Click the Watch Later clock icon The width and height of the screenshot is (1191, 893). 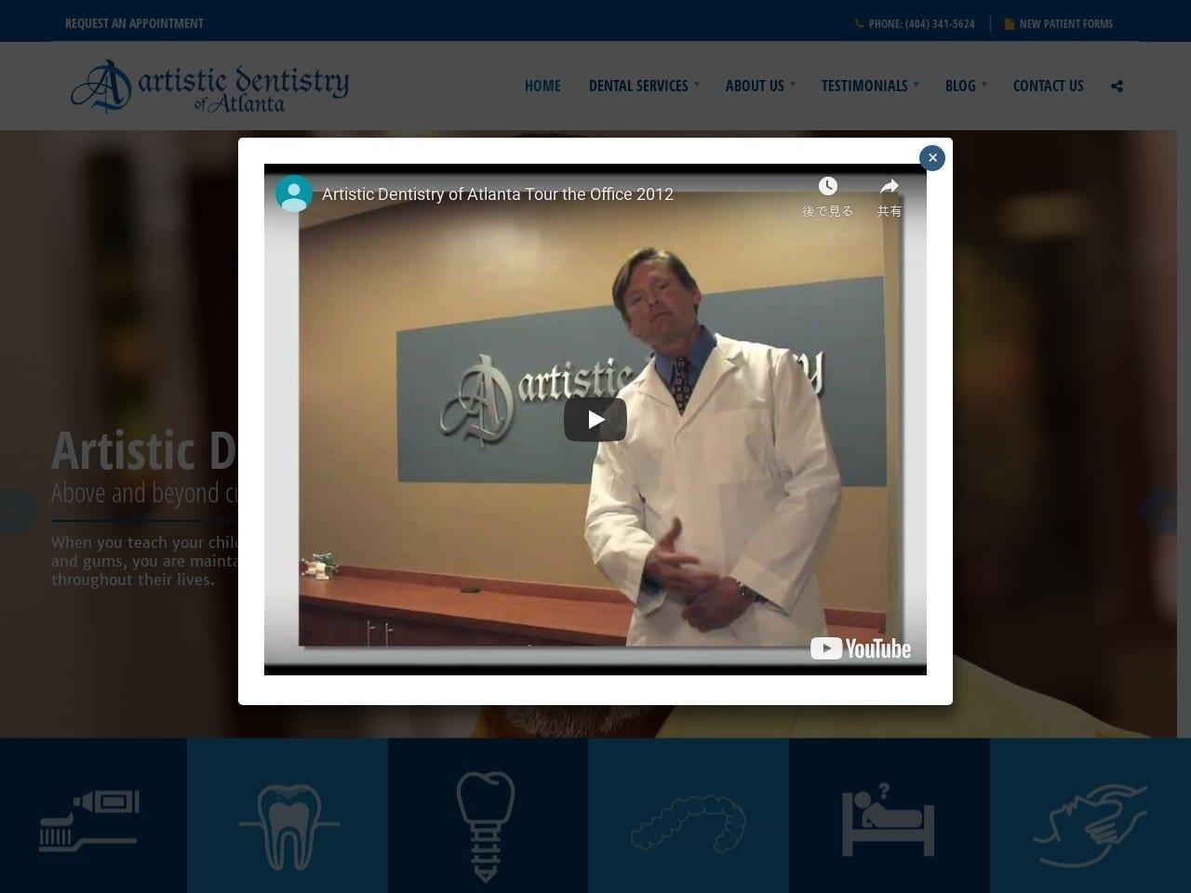(x=827, y=187)
